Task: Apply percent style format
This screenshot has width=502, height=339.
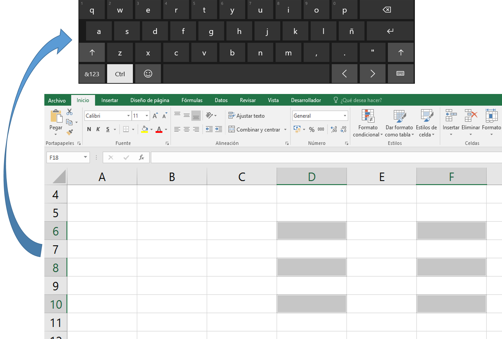Action: pos(312,129)
